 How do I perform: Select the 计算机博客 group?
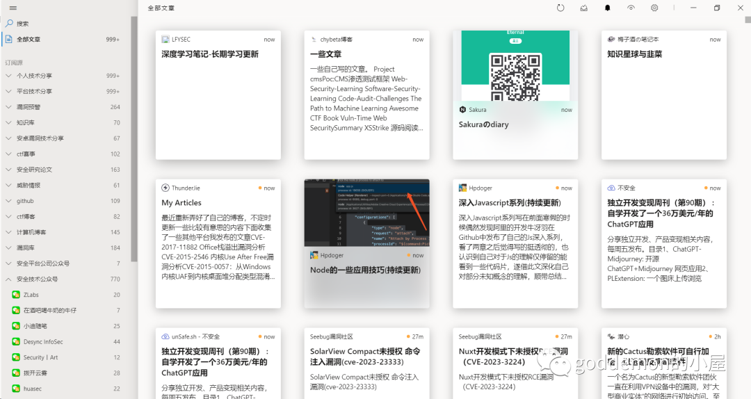click(65, 232)
